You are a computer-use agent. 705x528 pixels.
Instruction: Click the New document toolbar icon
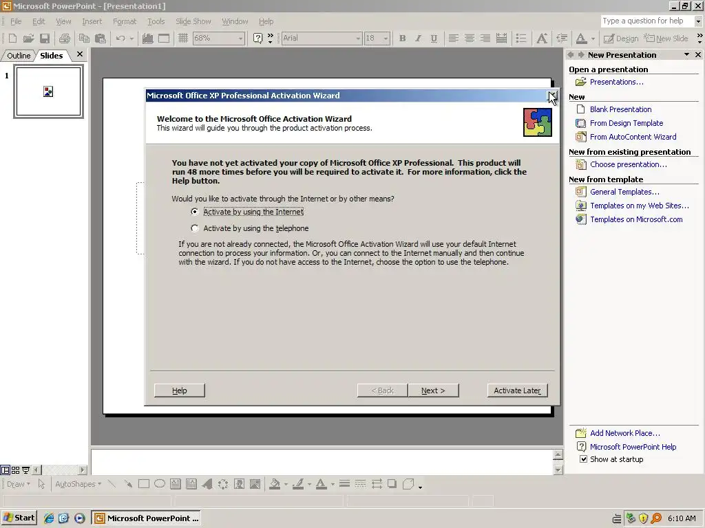tap(12, 38)
